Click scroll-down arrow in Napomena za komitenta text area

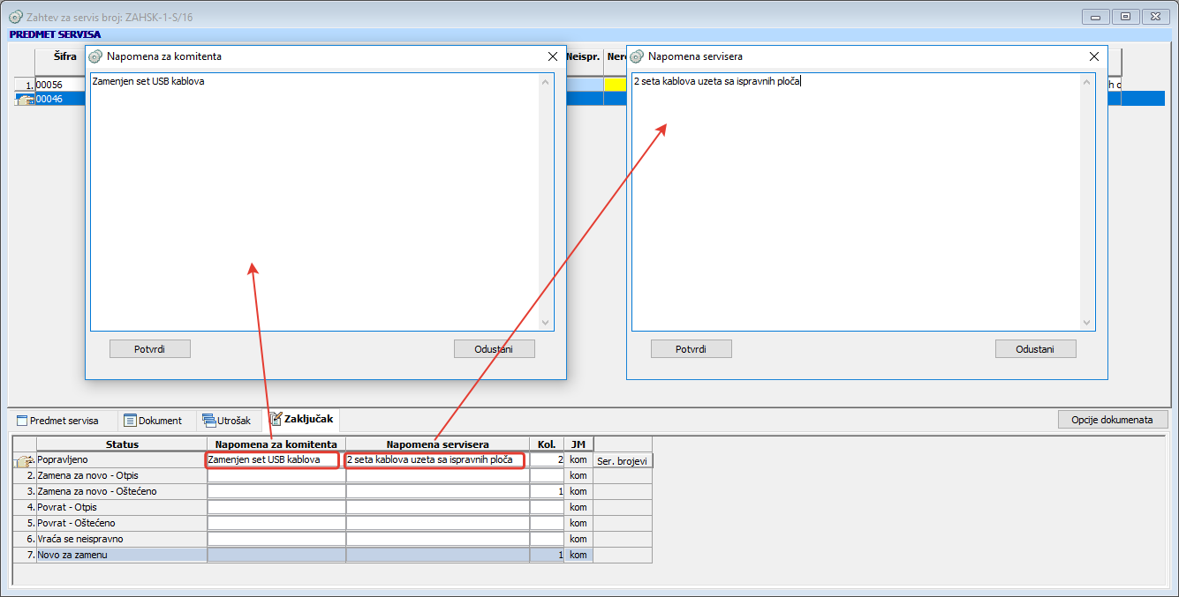(x=545, y=323)
